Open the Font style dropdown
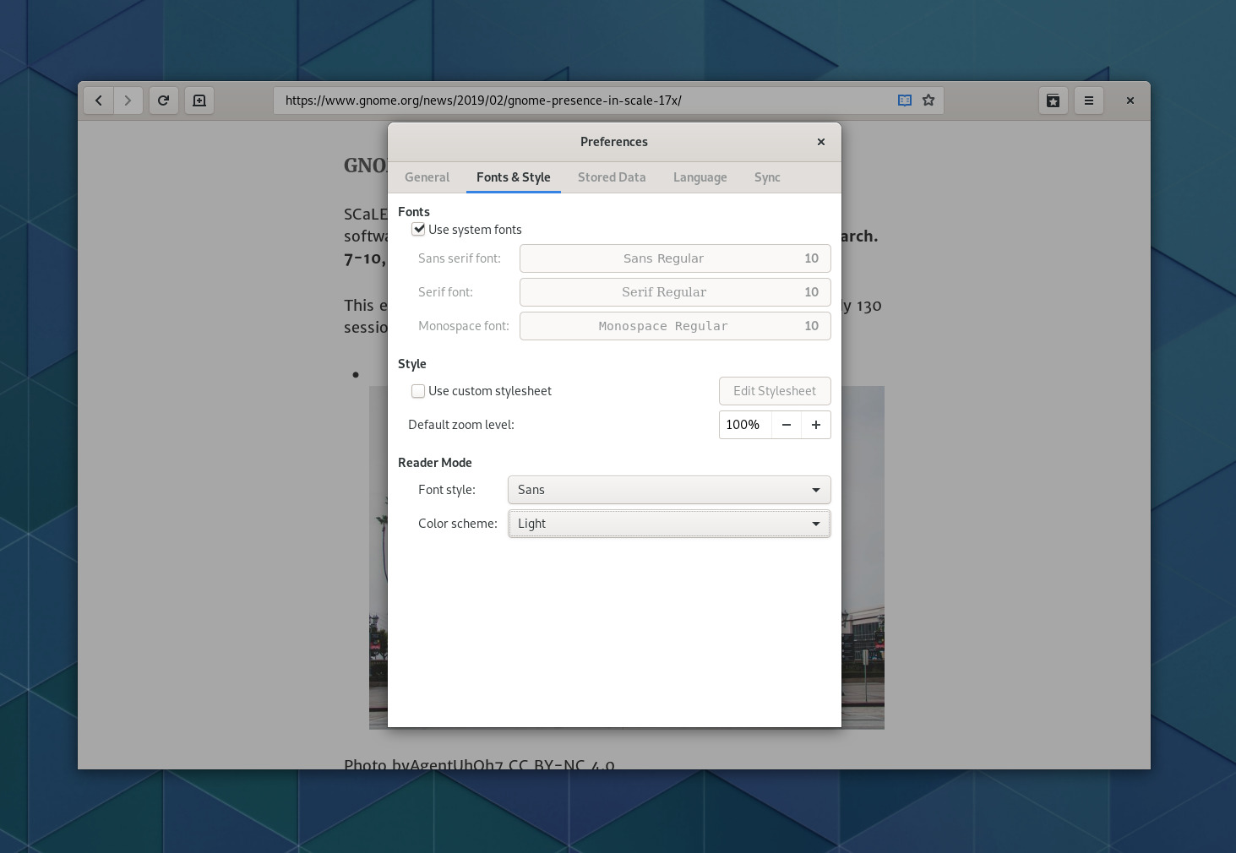Viewport: 1236px width, 853px height. point(668,490)
